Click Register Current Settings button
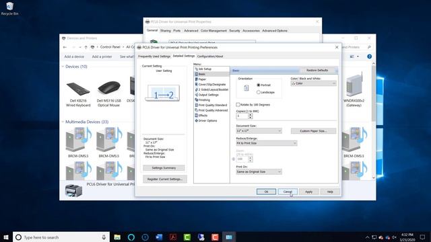 (165, 179)
